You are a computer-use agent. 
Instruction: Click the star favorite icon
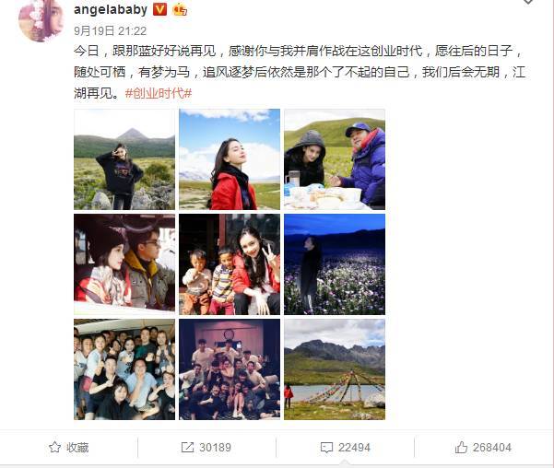click(54, 447)
